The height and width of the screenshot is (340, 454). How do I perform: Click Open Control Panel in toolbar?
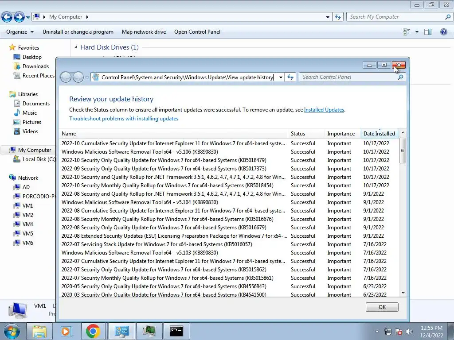(x=197, y=32)
